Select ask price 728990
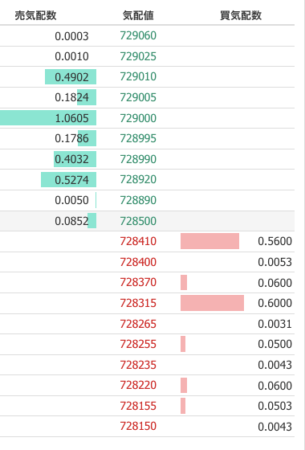This screenshot has height=450, width=305. coord(138,159)
